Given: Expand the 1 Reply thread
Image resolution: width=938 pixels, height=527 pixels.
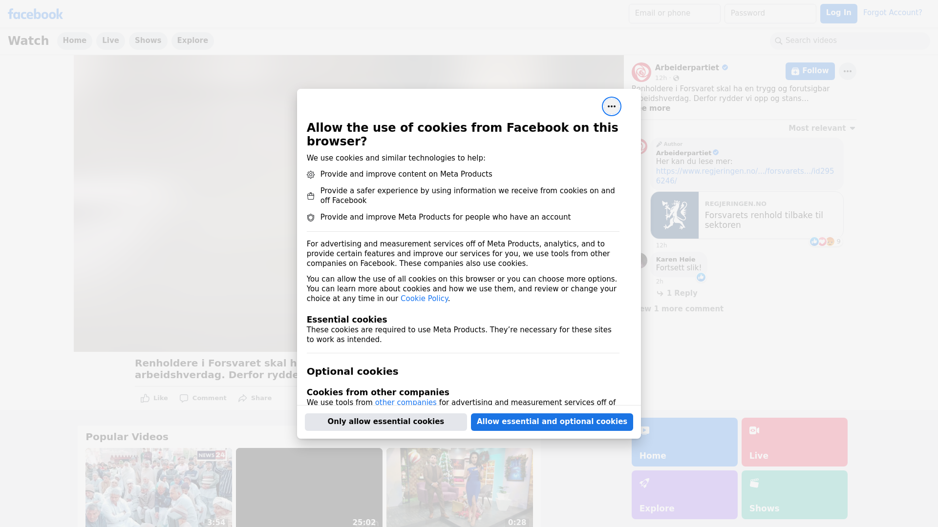Looking at the screenshot, I should [677, 293].
